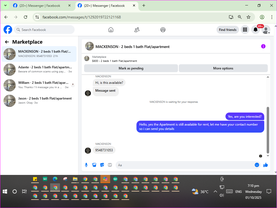Open the Groups icon in top navigation
This screenshot has height=208, width=277.
163,30
